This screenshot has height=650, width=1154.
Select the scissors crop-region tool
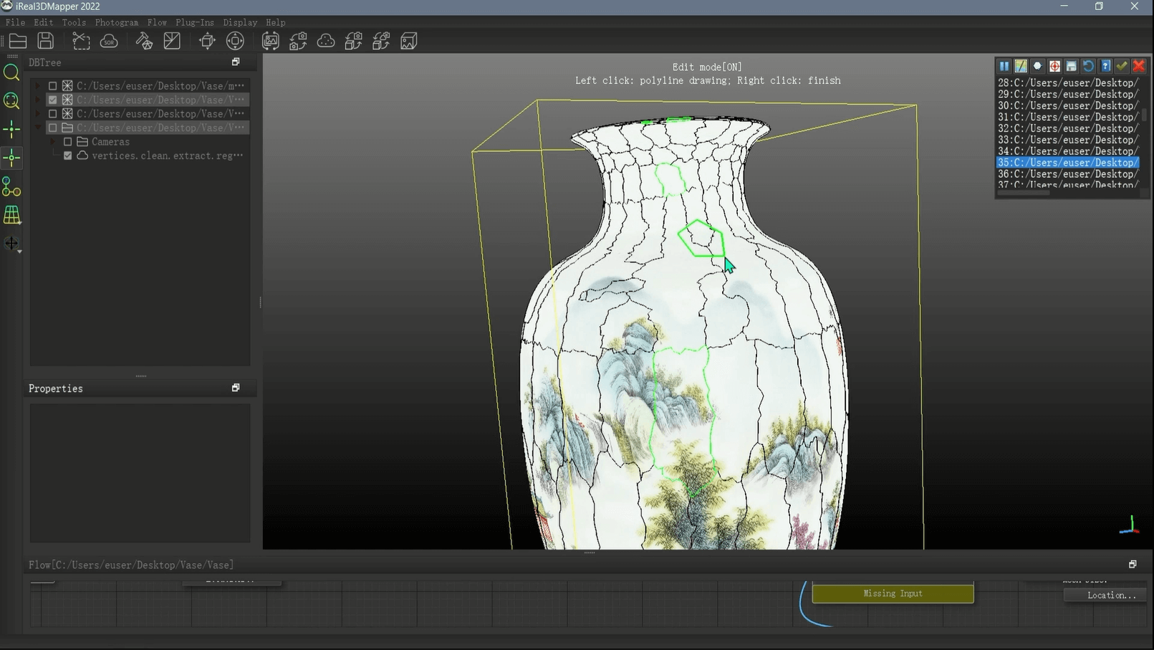click(81, 41)
